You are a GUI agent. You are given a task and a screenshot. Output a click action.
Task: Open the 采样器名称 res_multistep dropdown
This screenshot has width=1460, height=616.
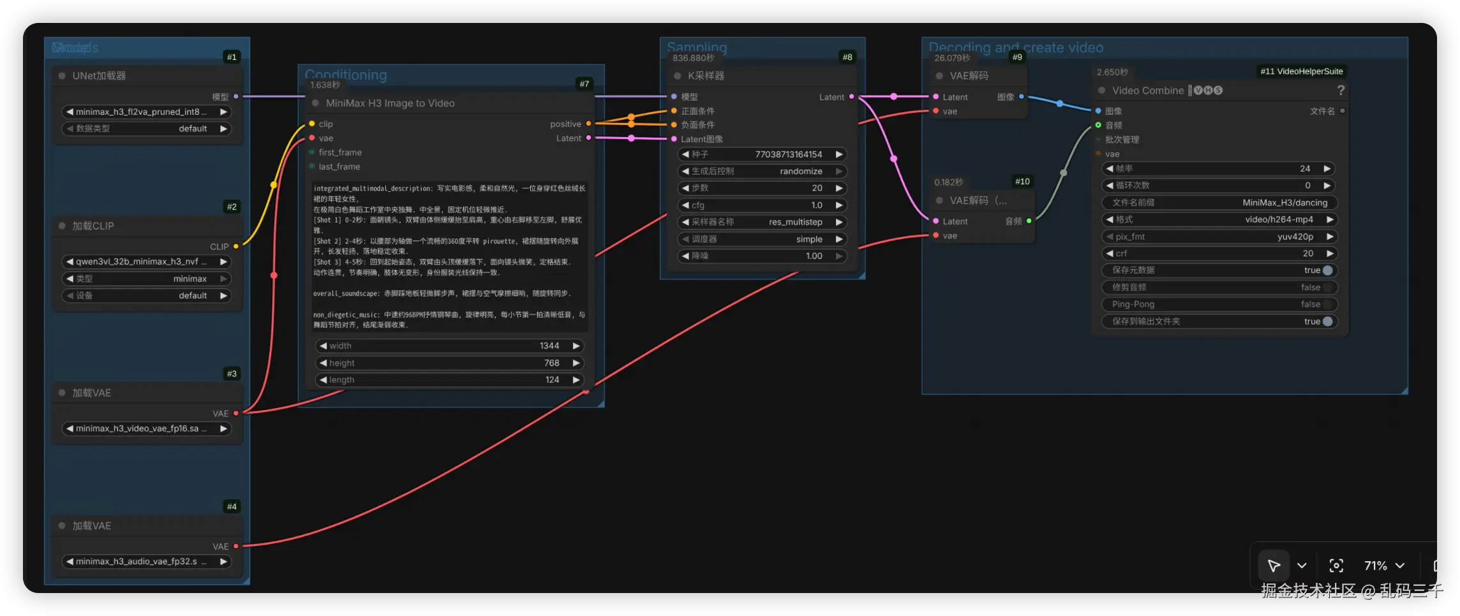[763, 222]
